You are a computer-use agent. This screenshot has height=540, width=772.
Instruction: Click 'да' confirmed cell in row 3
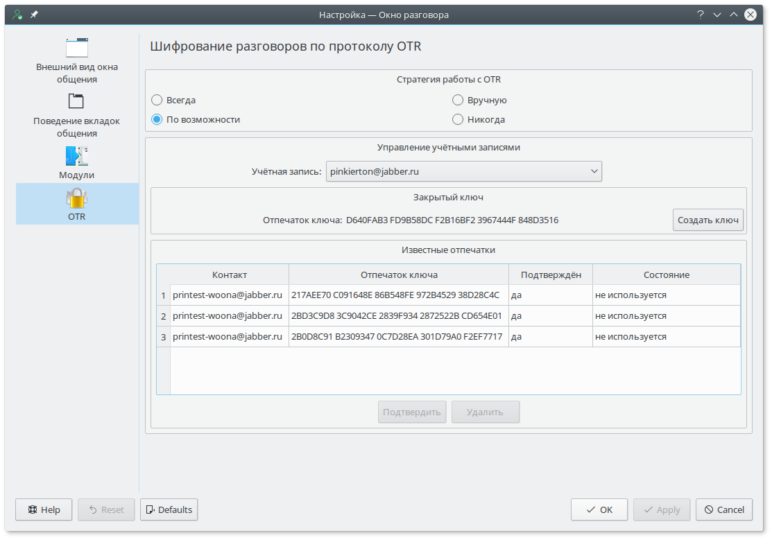(551, 337)
